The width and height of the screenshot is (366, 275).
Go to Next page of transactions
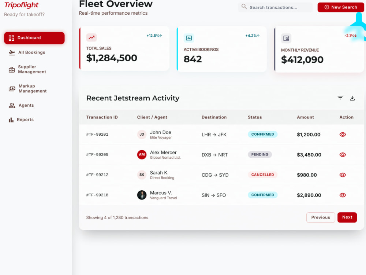347,217
